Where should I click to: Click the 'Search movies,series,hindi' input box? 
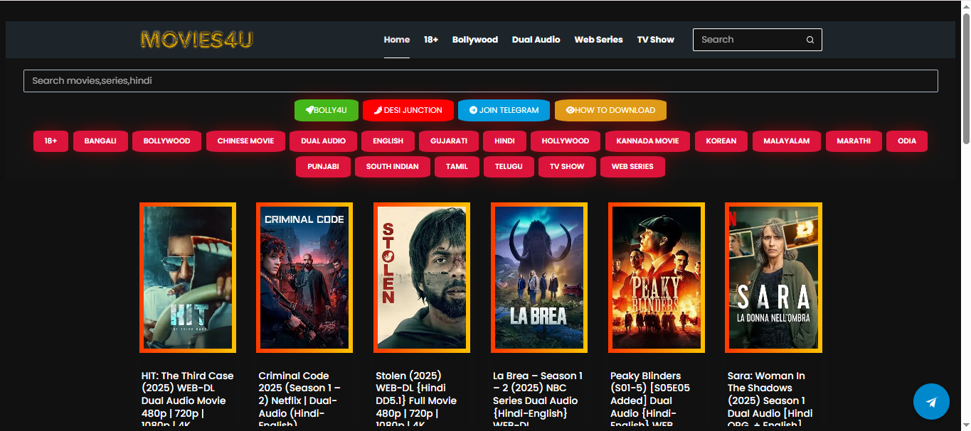click(x=481, y=81)
